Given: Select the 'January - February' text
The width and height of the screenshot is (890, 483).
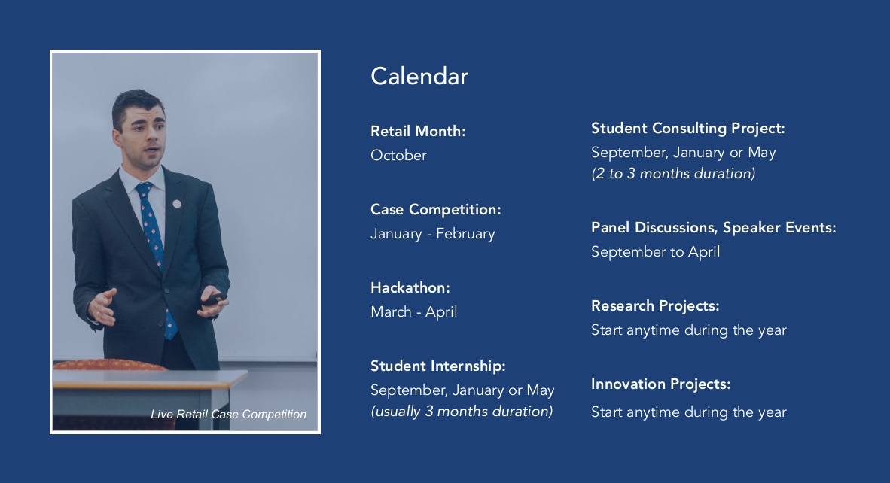Looking at the screenshot, I should pos(432,233).
